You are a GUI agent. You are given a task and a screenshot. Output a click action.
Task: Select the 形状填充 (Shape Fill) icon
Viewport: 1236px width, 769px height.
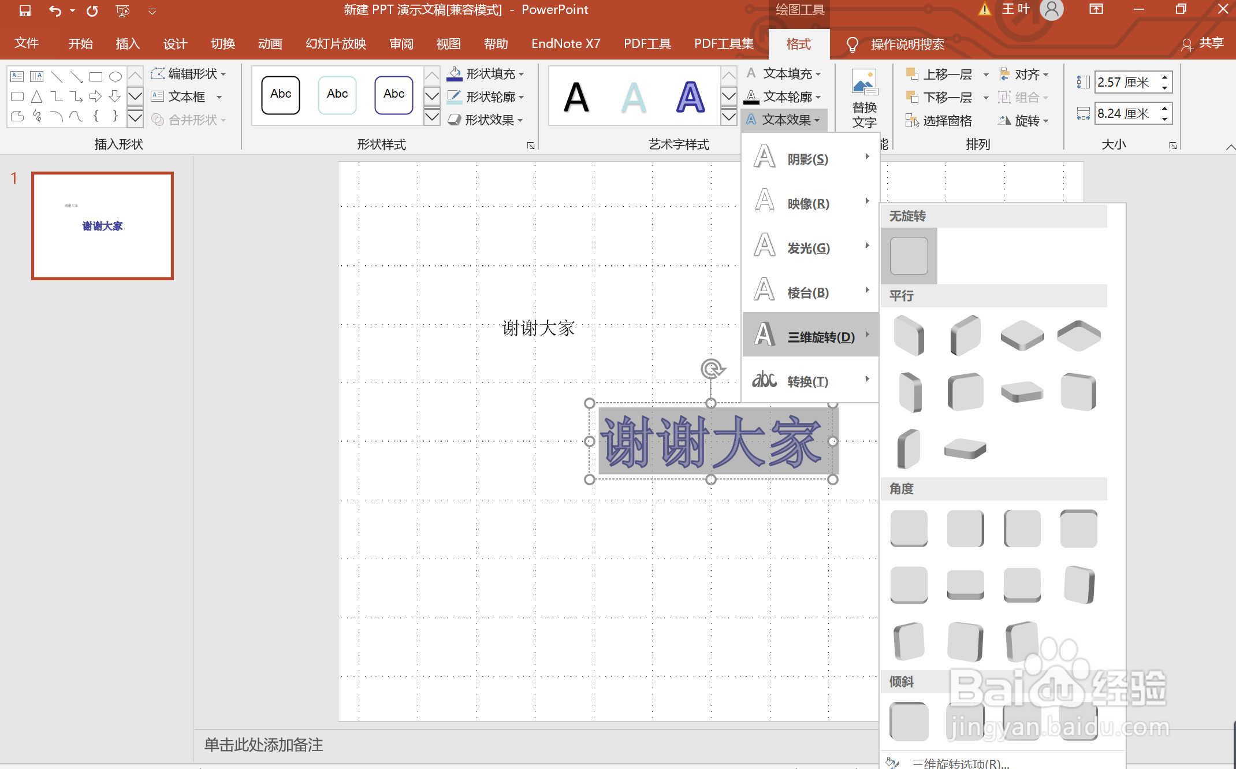coord(455,73)
